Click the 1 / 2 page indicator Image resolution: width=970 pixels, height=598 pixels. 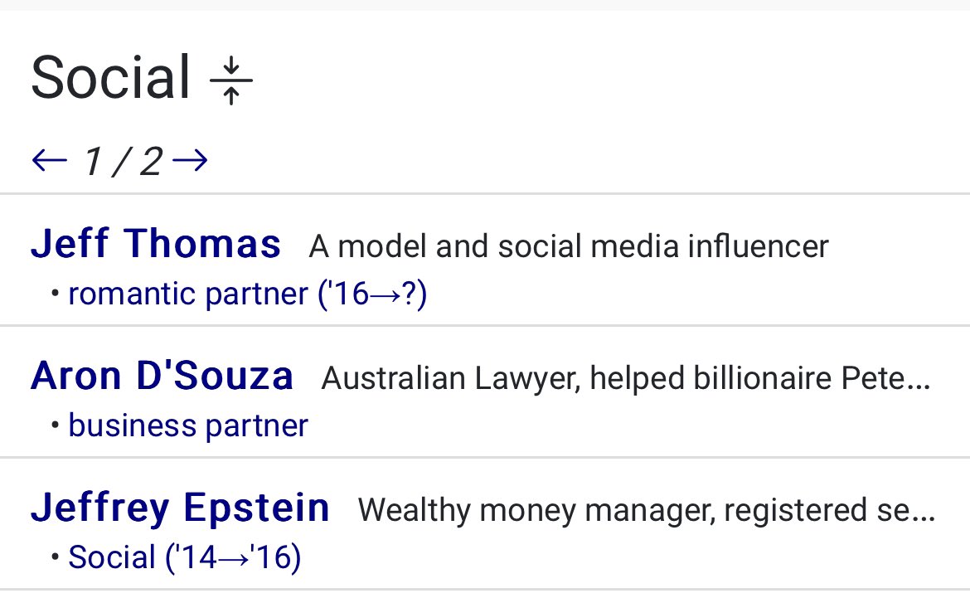point(121,162)
